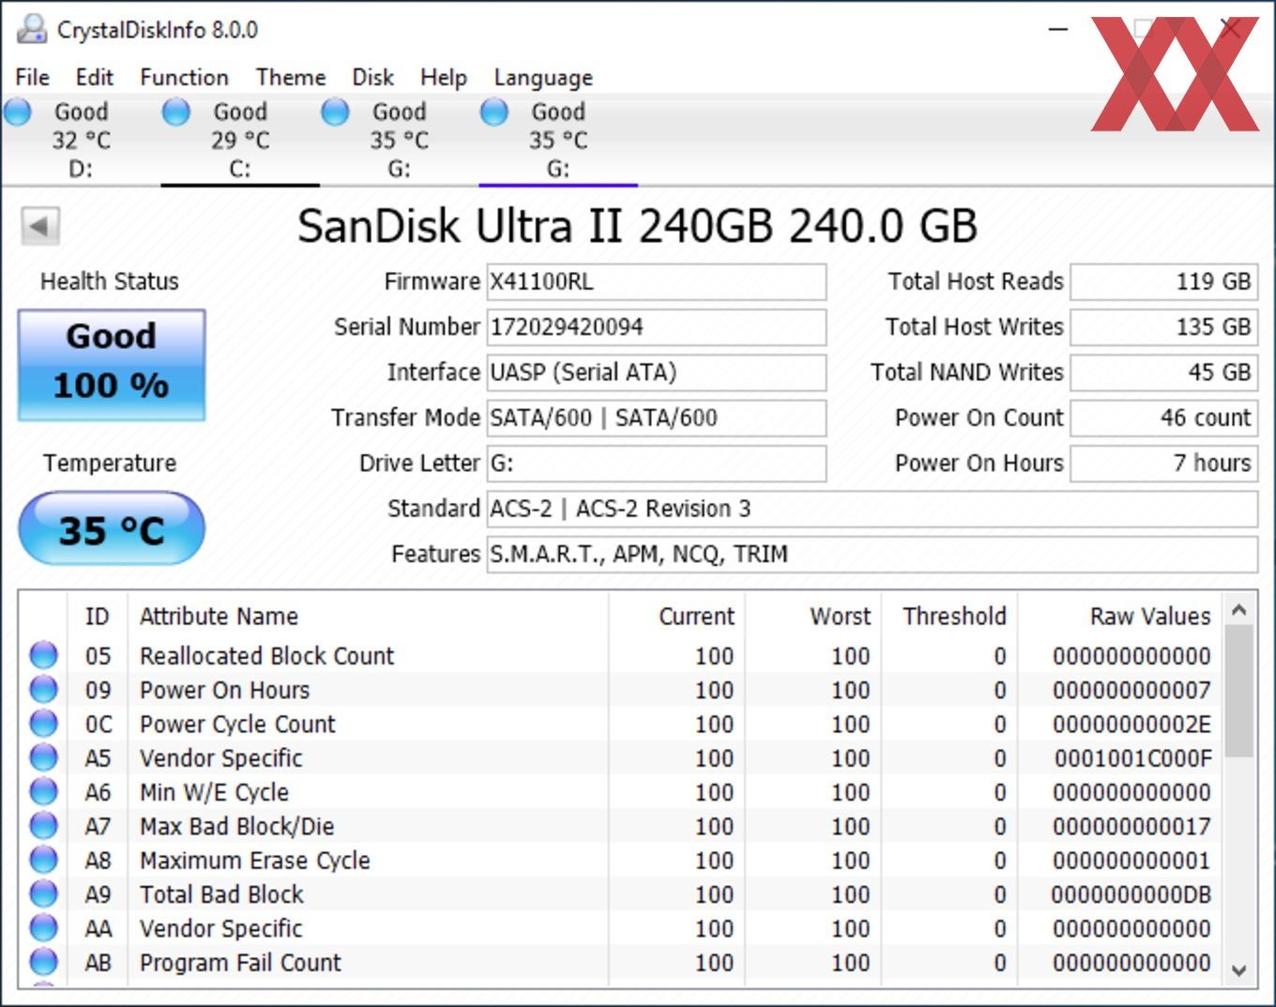This screenshot has height=1007, width=1276.
Task: Click the blue status orb for drive D:
Action: point(17,113)
